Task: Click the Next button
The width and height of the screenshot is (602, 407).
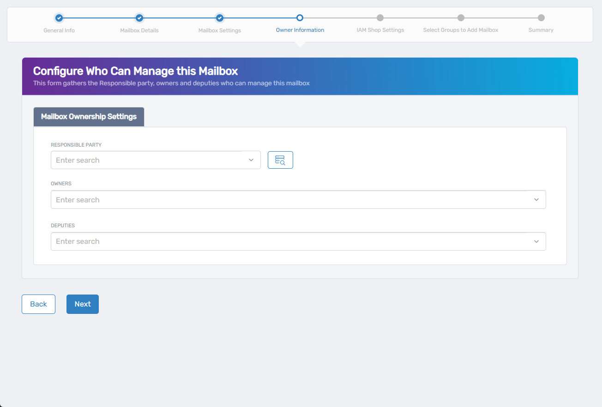Action: [82, 304]
